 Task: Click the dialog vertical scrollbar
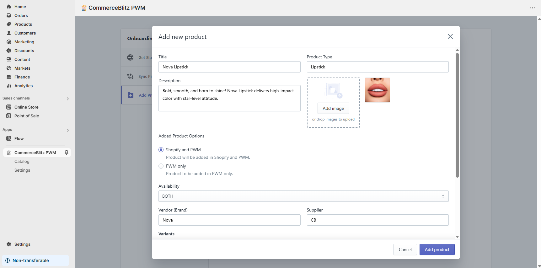coord(457,115)
